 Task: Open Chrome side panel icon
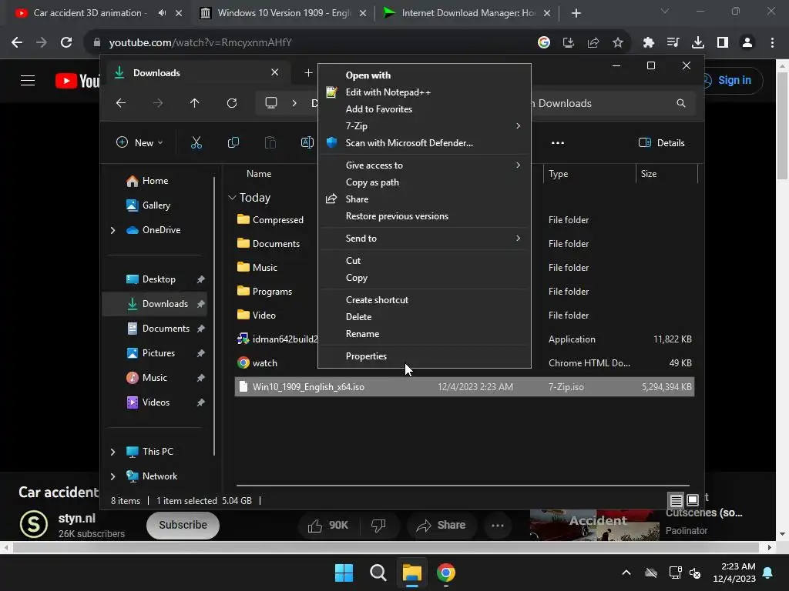[x=723, y=42]
